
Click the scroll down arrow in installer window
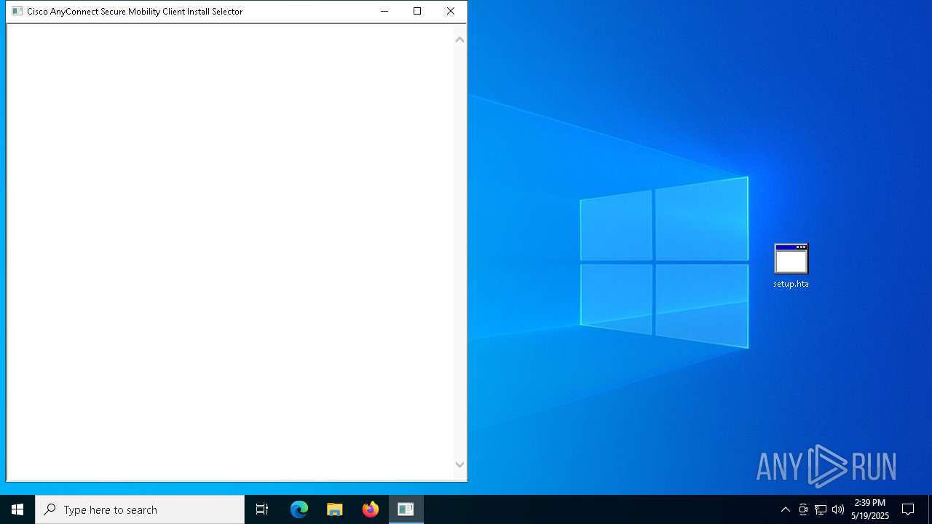coord(459,464)
